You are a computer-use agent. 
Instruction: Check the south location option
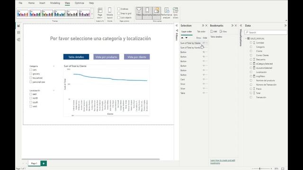[31, 102]
